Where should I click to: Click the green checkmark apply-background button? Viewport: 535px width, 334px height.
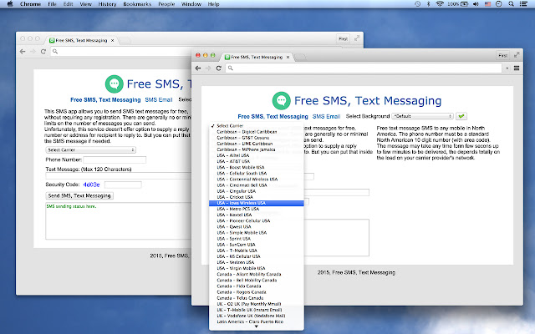pos(461,116)
